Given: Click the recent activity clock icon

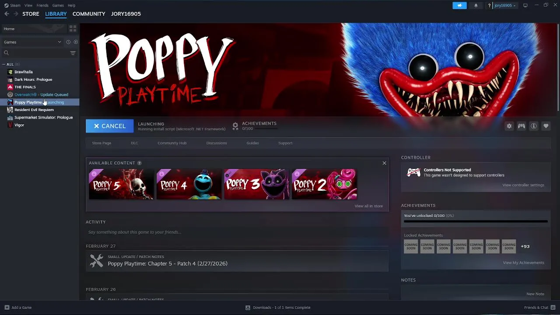Looking at the screenshot, I should coord(68,42).
